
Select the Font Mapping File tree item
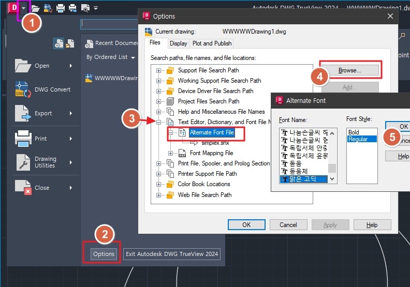tap(212, 153)
